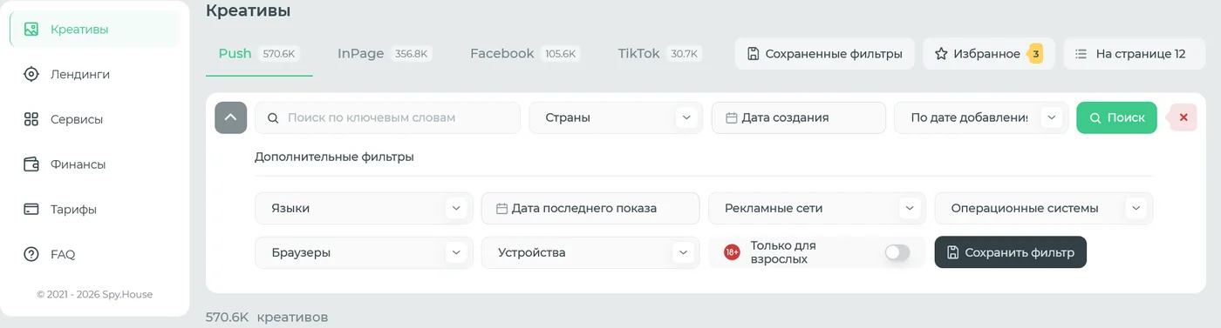Click the Браузеры chevron arrow
This screenshot has height=328, width=1221.
[456, 252]
